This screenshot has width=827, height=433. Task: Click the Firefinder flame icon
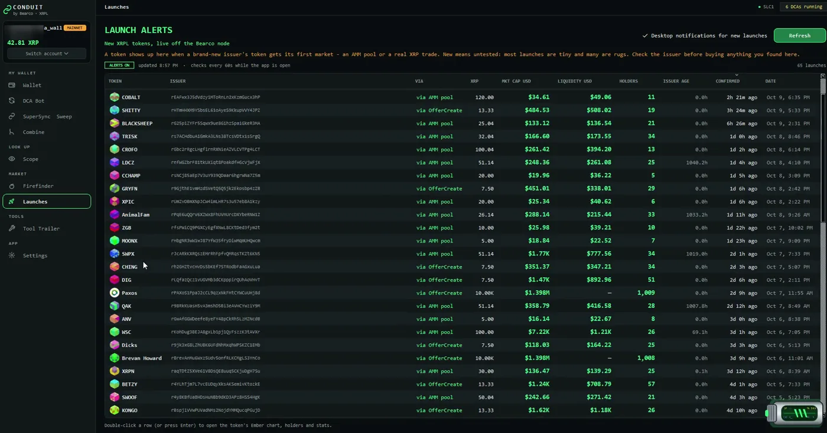click(x=12, y=186)
